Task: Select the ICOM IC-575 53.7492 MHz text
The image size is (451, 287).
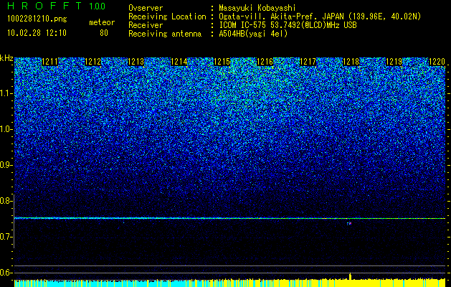Action: click(288, 25)
